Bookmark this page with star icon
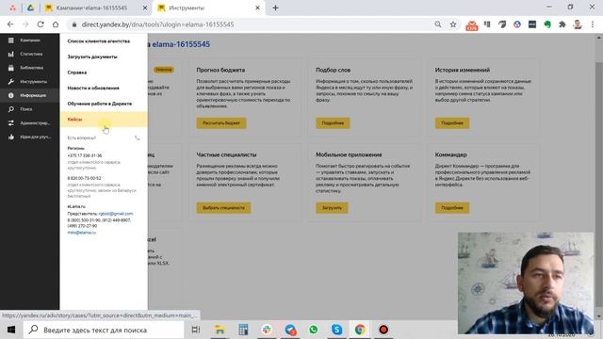 [x=453, y=24]
